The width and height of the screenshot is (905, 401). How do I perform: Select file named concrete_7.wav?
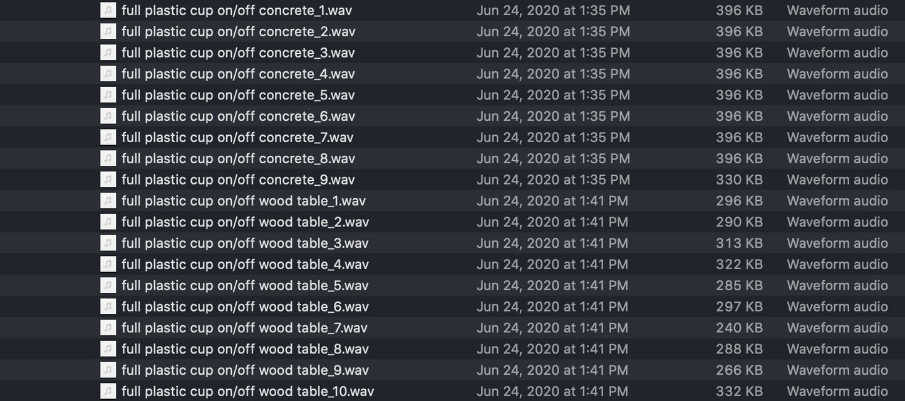[x=237, y=138]
